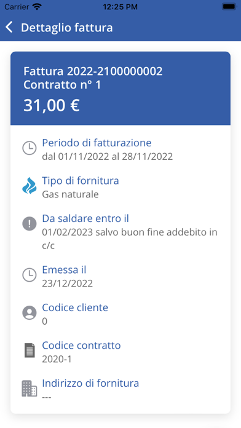Tap the person icon for Codice cliente
Image resolution: width=241 pixels, height=428 pixels.
click(x=30, y=313)
